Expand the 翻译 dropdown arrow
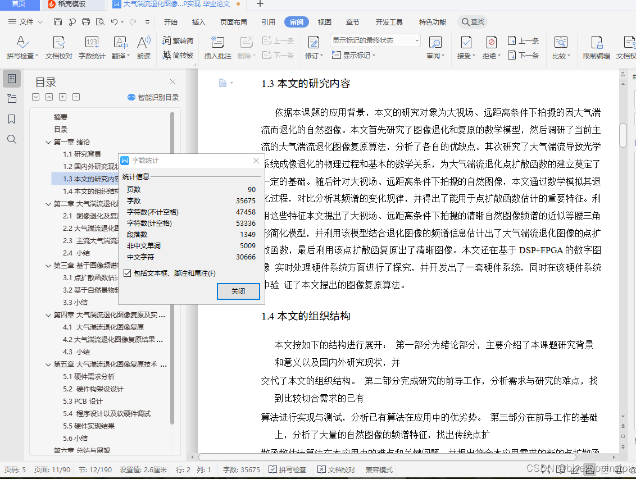The width and height of the screenshot is (636, 479). 129,56
